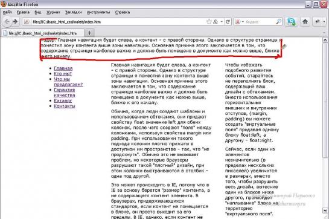The height and width of the screenshot is (219, 329).
Task: Open the Файл menu
Action: coord(7,12)
